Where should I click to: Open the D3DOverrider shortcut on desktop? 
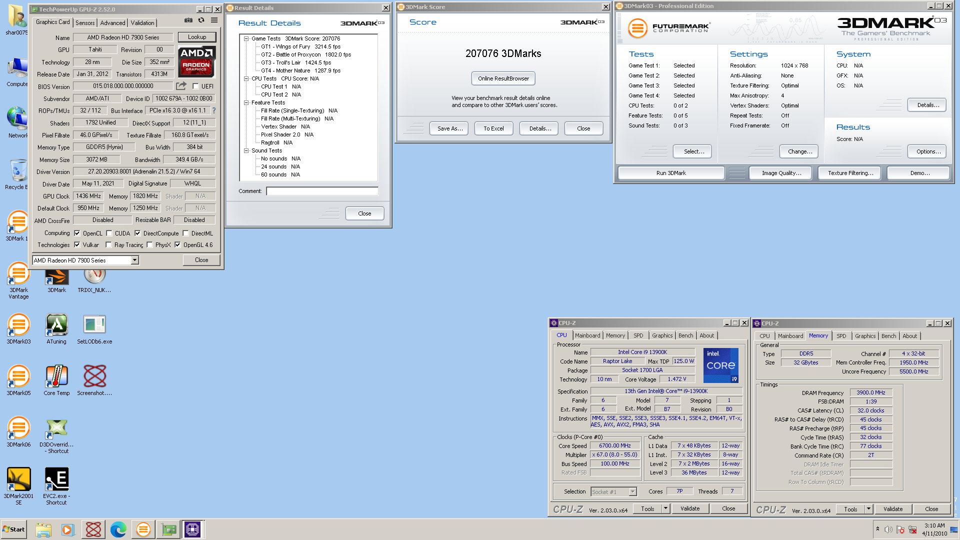pos(56,436)
